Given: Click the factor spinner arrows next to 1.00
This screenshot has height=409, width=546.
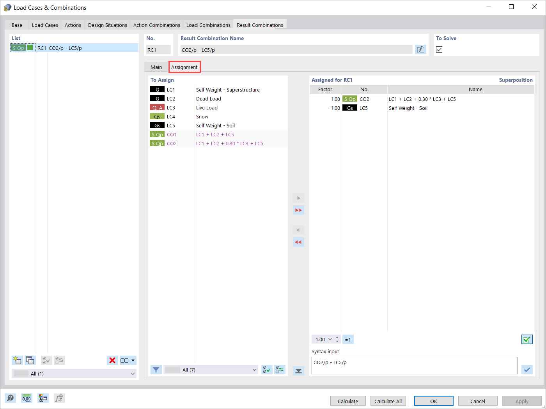Looking at the screenshot, I should pyautogui.click(x=337, y=339).
